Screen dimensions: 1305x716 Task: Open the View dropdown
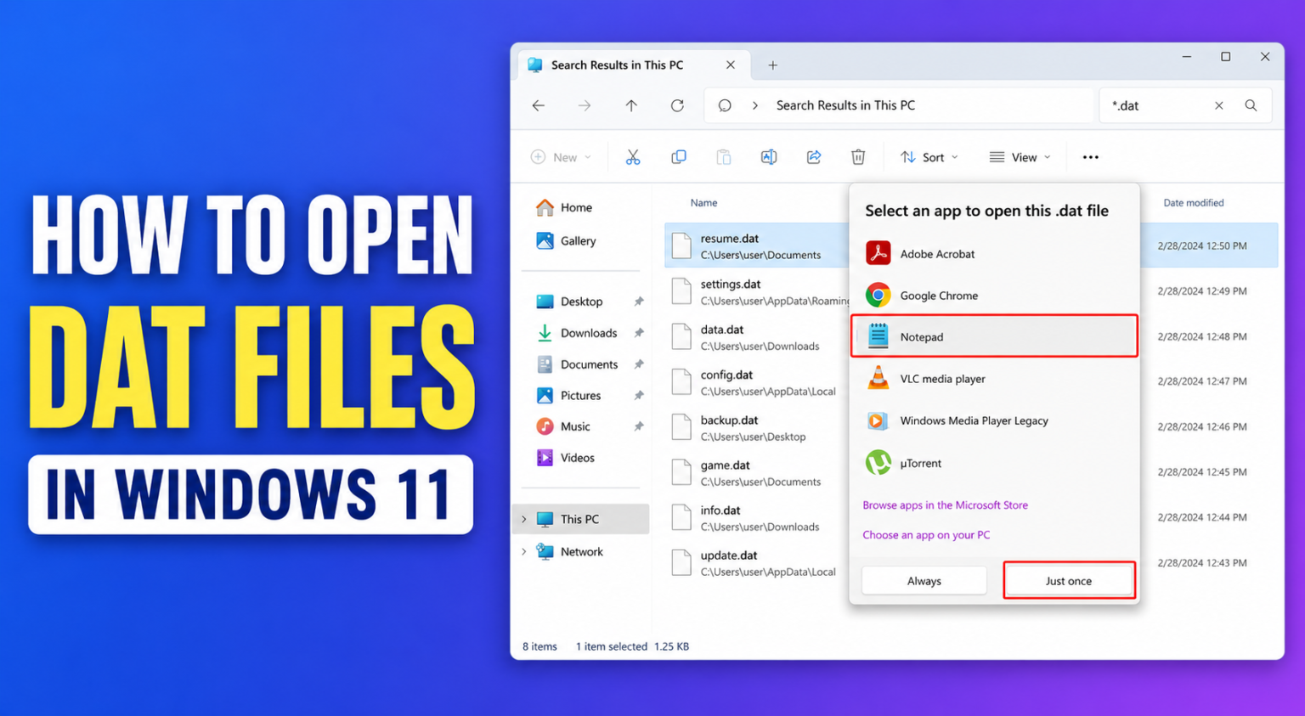(x=1020, y=157)
